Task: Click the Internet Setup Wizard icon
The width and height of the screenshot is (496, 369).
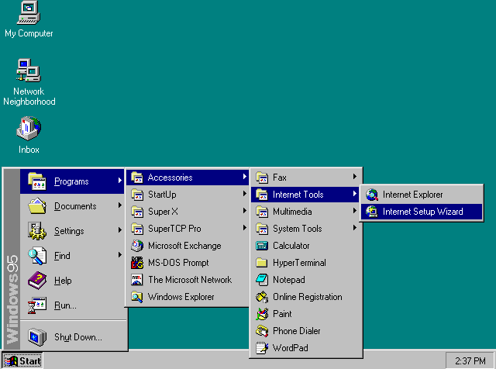Action: (x=372, y=212)
